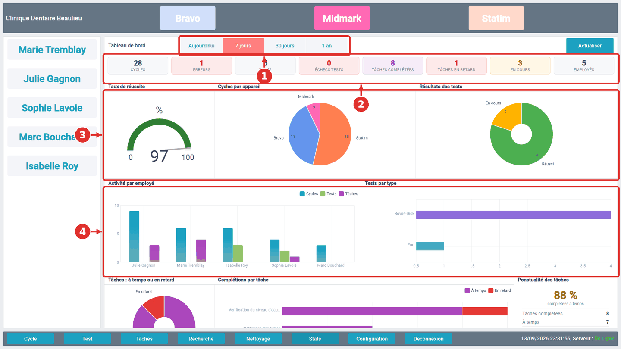Click the Déconnexion logout button

pos(429,339)
